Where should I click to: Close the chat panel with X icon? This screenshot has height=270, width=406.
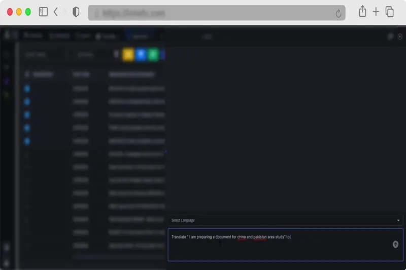400,36
